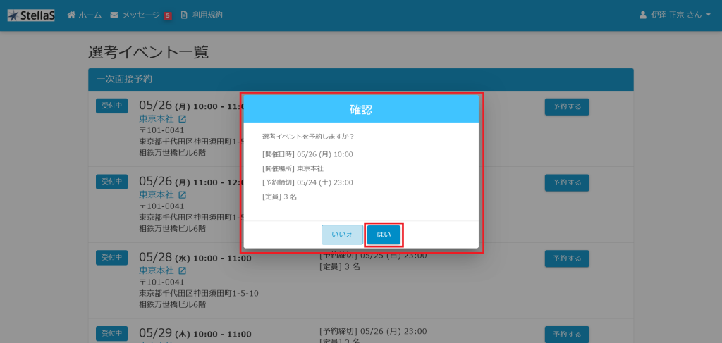The image size is (722, 343).
Task: Click external link icon for 05/26 10:00 東京本社
Action: coord(182,118)
